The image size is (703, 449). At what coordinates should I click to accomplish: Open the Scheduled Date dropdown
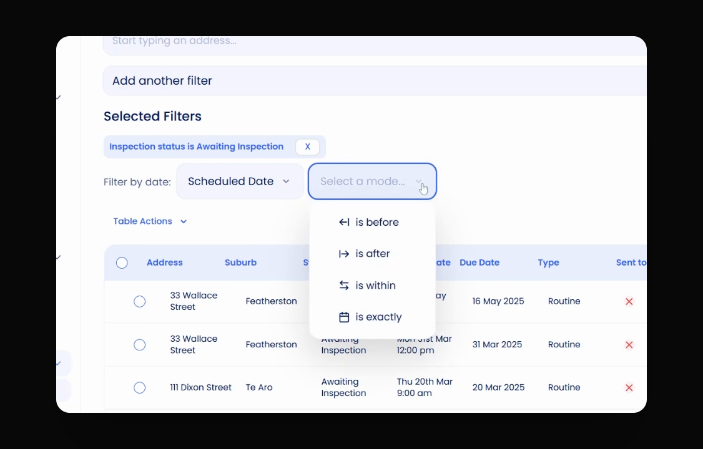click(x=240, y=181)
